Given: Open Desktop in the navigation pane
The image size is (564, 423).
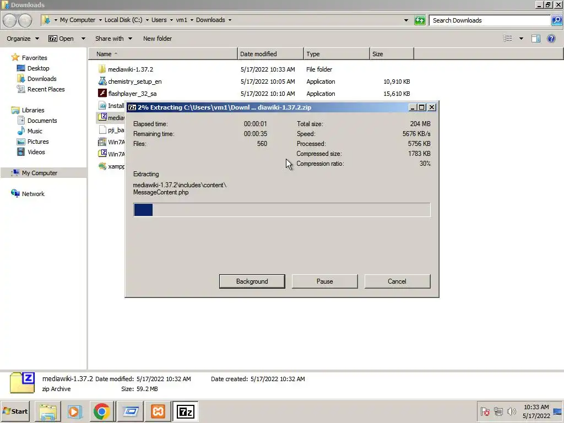Looking at the screenshot, I should 38,68.
